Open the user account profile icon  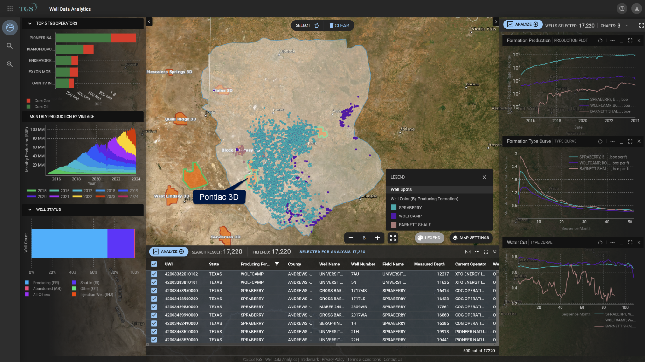[x=636, y=9]
